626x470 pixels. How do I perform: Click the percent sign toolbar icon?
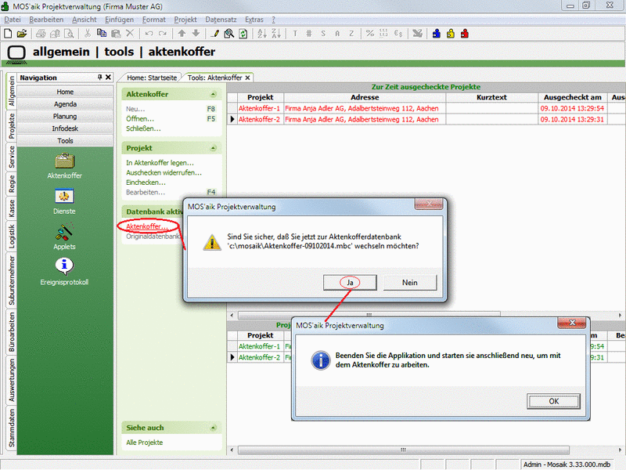coord(370,34)
